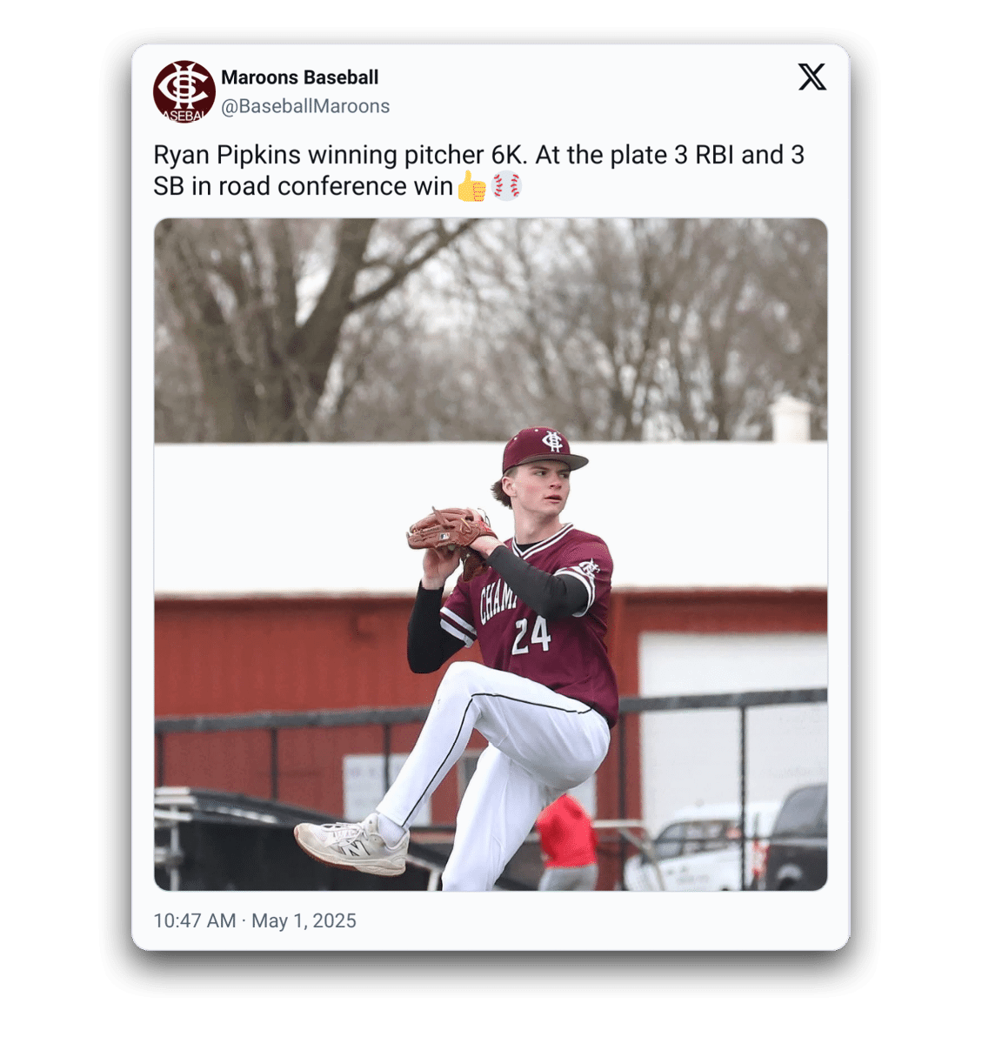Click the X logo icon
Viewport: 982px width, 1057px height.
tap(812, 77)
